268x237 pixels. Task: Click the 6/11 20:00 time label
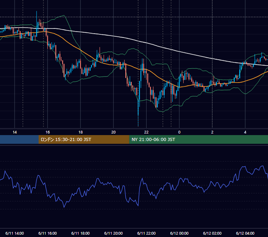pos(114,233)
